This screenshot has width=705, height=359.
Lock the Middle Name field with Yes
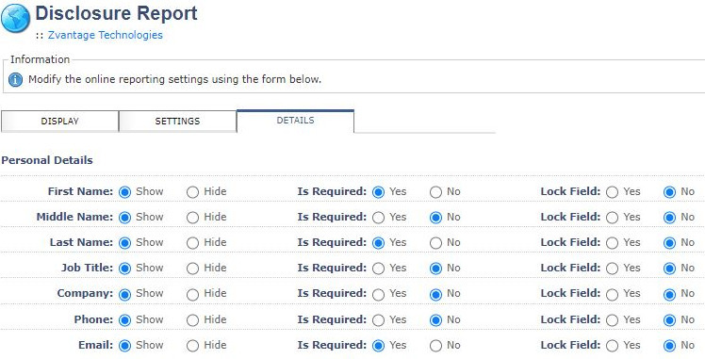pos(612,218)
